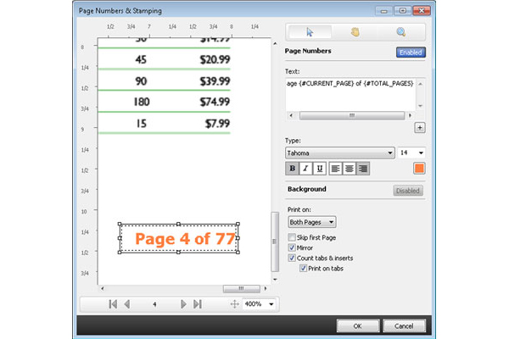Toggle the Page Numbers Enabled button
The width and height of the screenshot is (509, 339).
[410, 53]
